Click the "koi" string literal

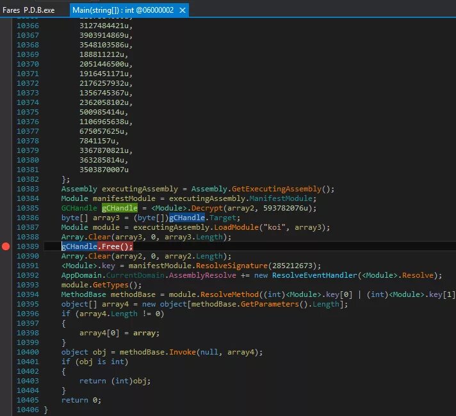[274, 227]
